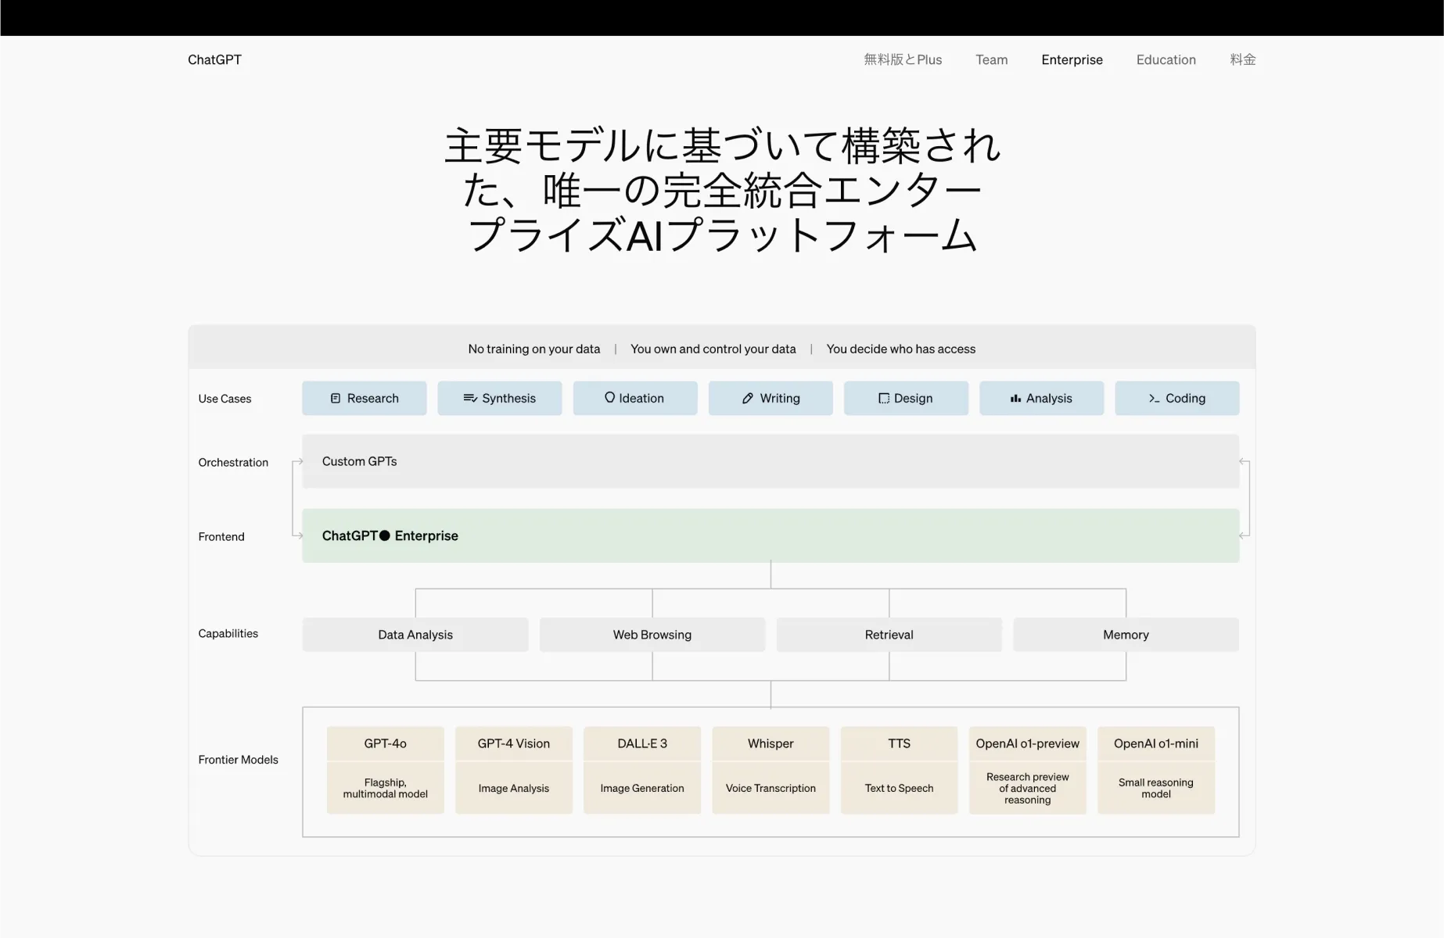Click the 'Frontend' row label
1444x938 pixels.
coord(221,536)
